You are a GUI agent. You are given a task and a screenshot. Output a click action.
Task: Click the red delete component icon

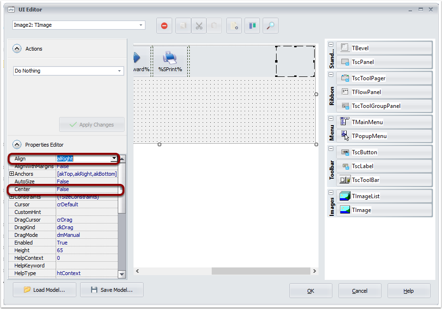164,26
